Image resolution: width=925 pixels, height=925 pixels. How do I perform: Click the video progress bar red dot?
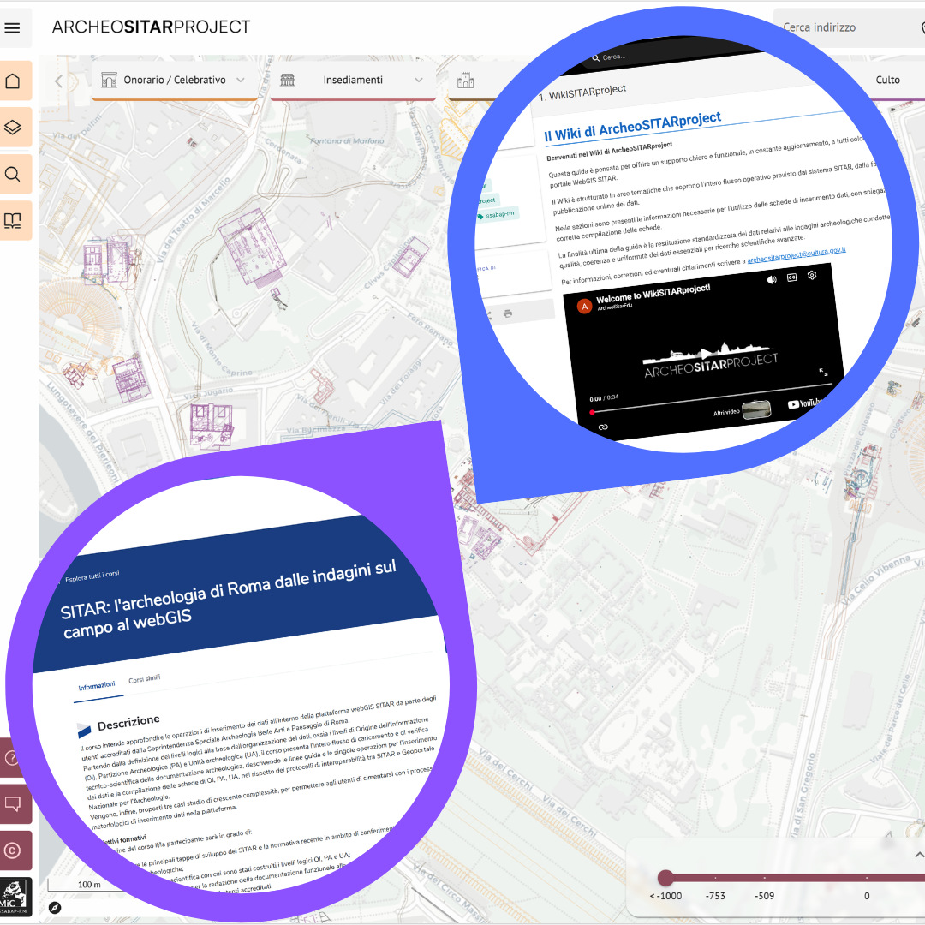(592, 412)
